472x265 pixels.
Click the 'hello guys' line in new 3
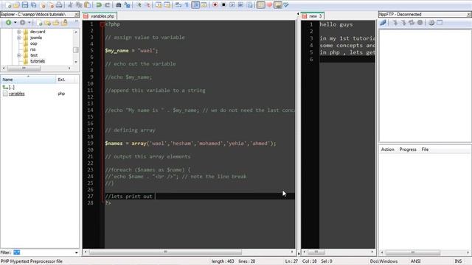tap(336, 24)
